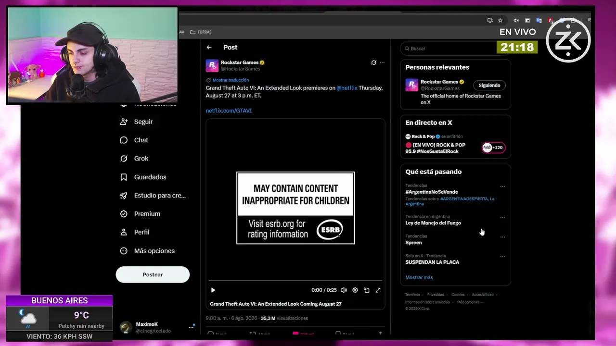Open the Google Translate extension icon
Image resolution: width=616 pixels, height=346 pixels.
click(539, 21)
